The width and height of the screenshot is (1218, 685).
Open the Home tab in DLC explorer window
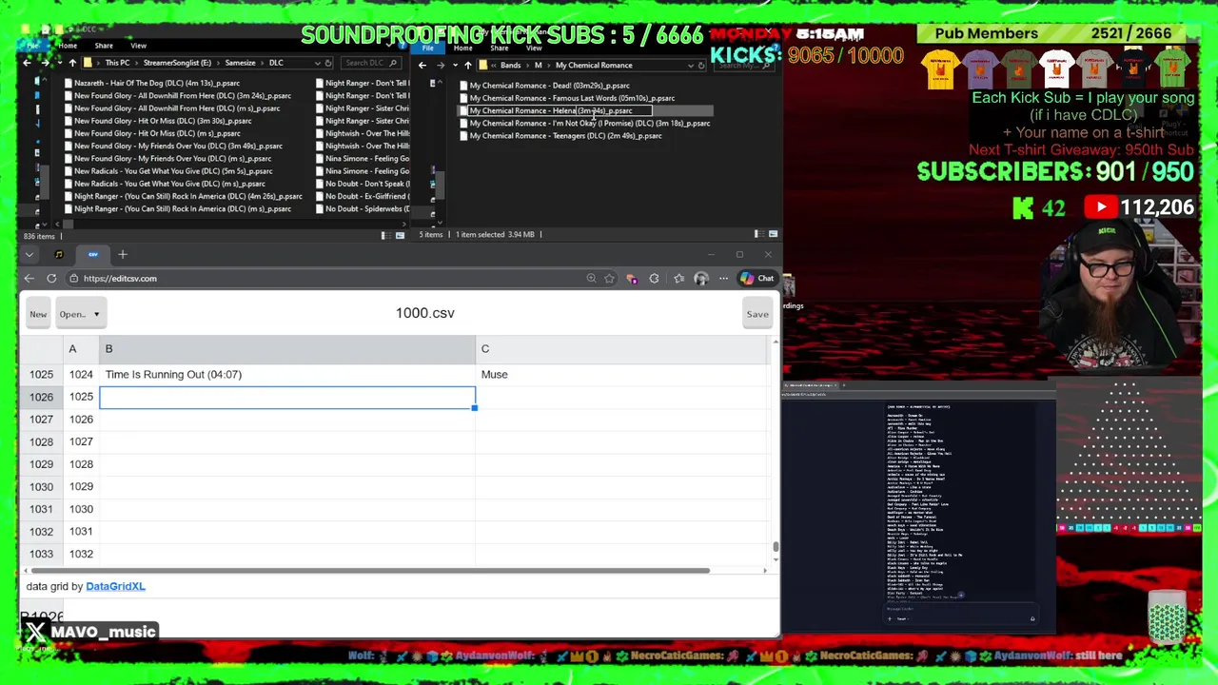pos(68,46)
